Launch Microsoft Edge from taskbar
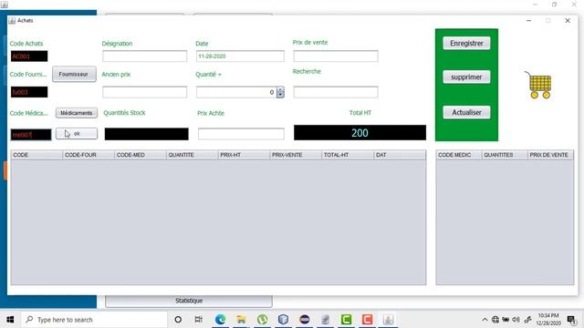This screenshot has width=584, height=328. click(220, 320)
